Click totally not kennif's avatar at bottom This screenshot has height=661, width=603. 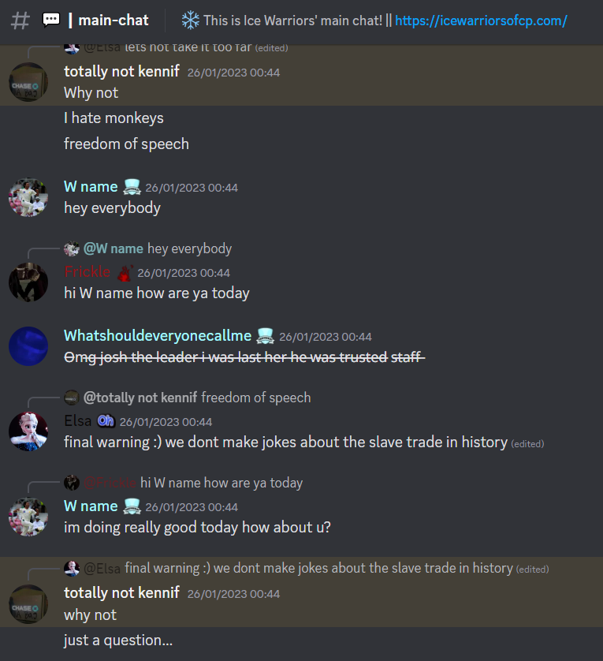tap(28, 604)
